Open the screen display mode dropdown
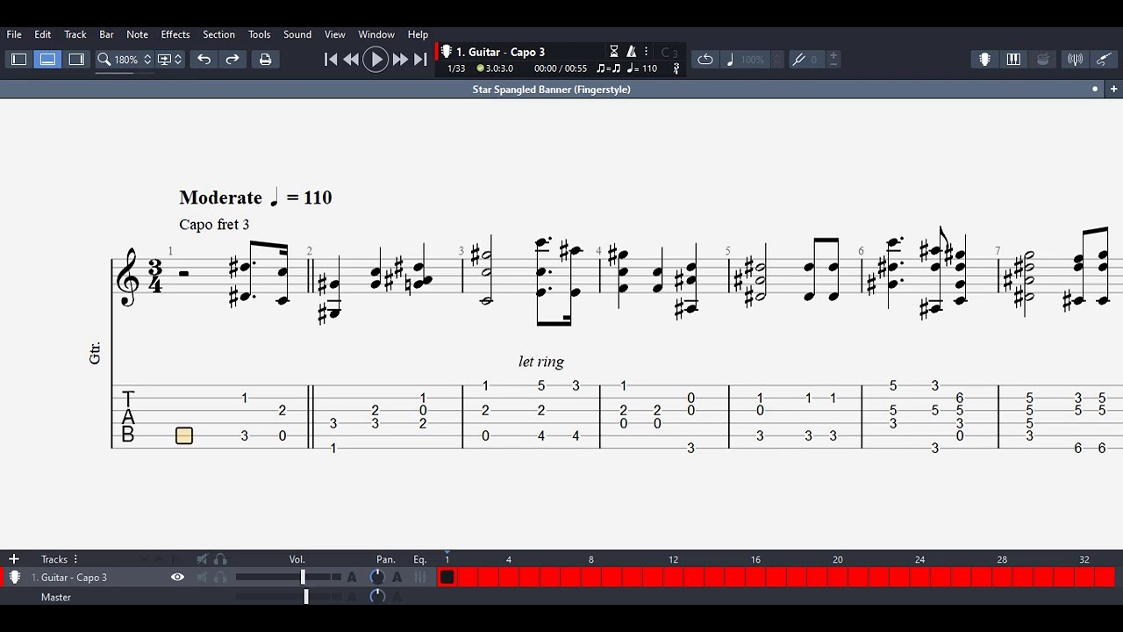Screen dimensions: 1123x632 (169, 59)
